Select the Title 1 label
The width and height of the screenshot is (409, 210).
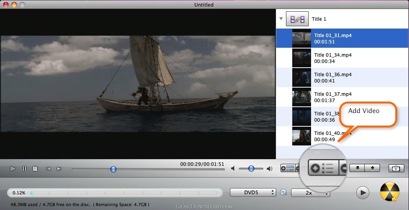click(x=319, y=19)
